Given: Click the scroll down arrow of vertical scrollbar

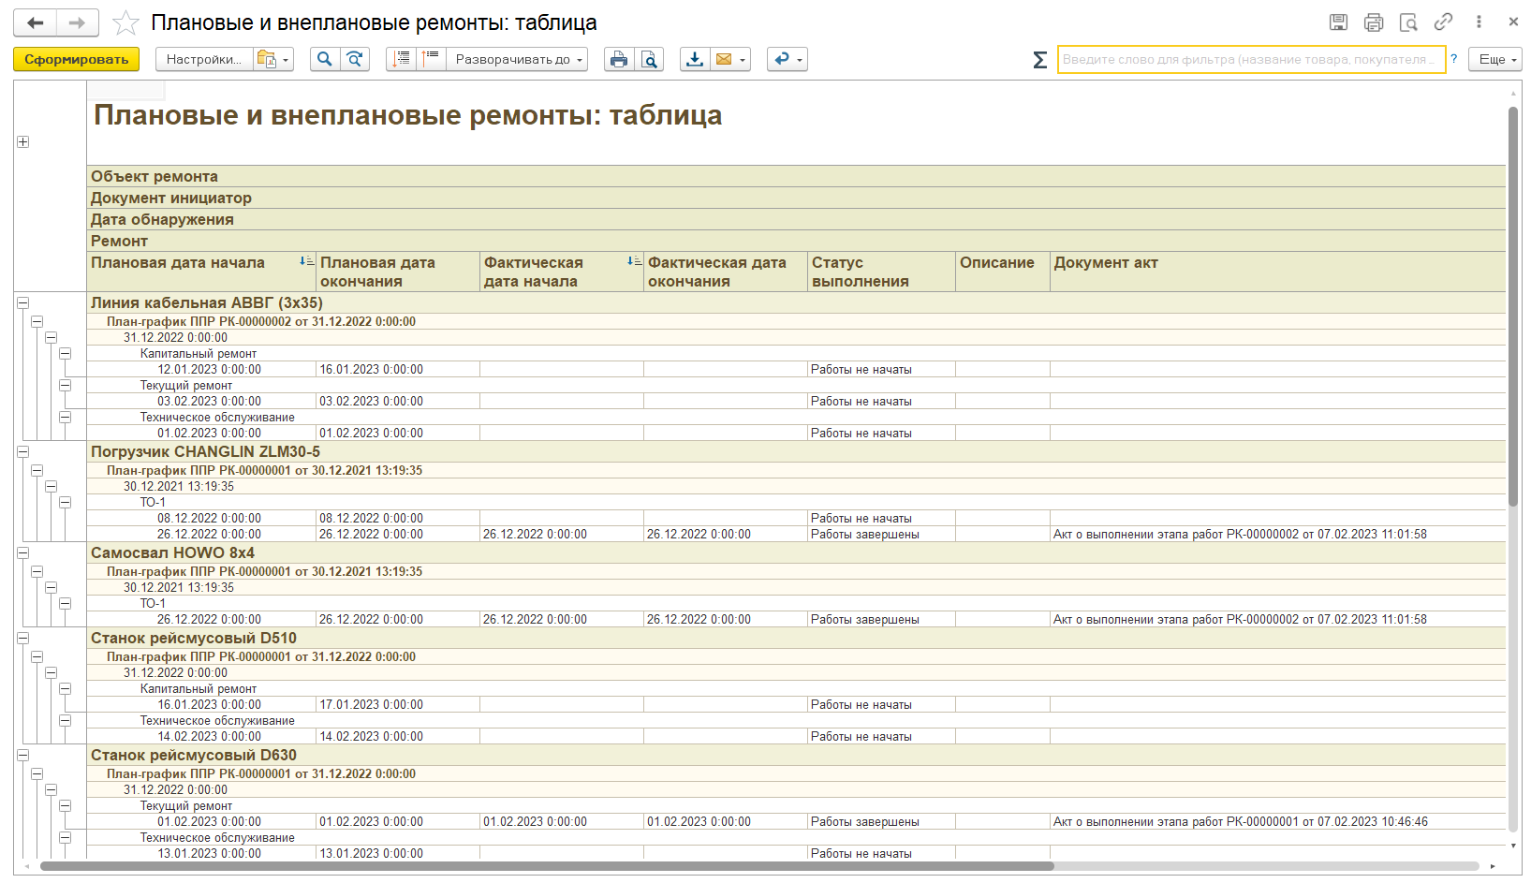Looking at the screenshot, I should pyautogui.click(x=1514, y=846).
